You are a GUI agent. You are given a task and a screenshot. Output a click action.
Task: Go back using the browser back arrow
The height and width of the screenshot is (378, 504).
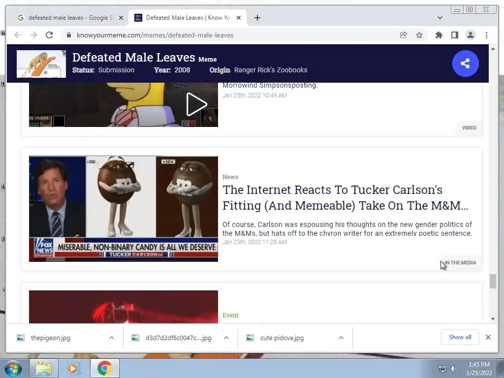tap(18, 35)
